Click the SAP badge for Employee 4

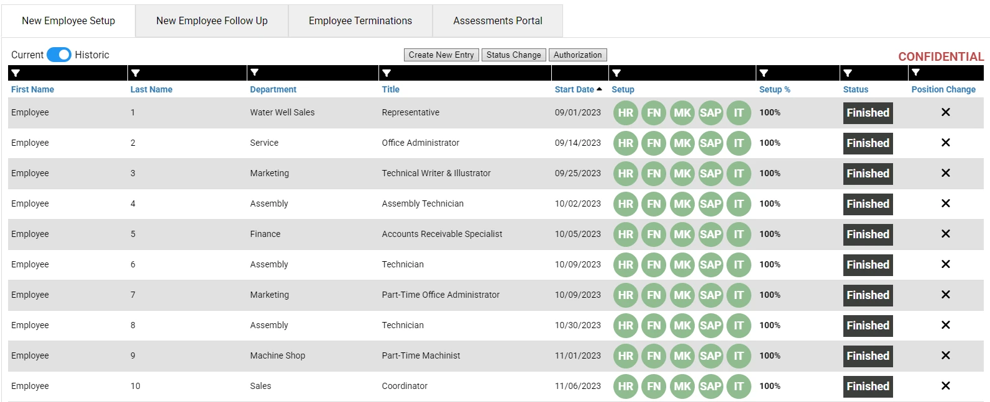pos(710,204)
